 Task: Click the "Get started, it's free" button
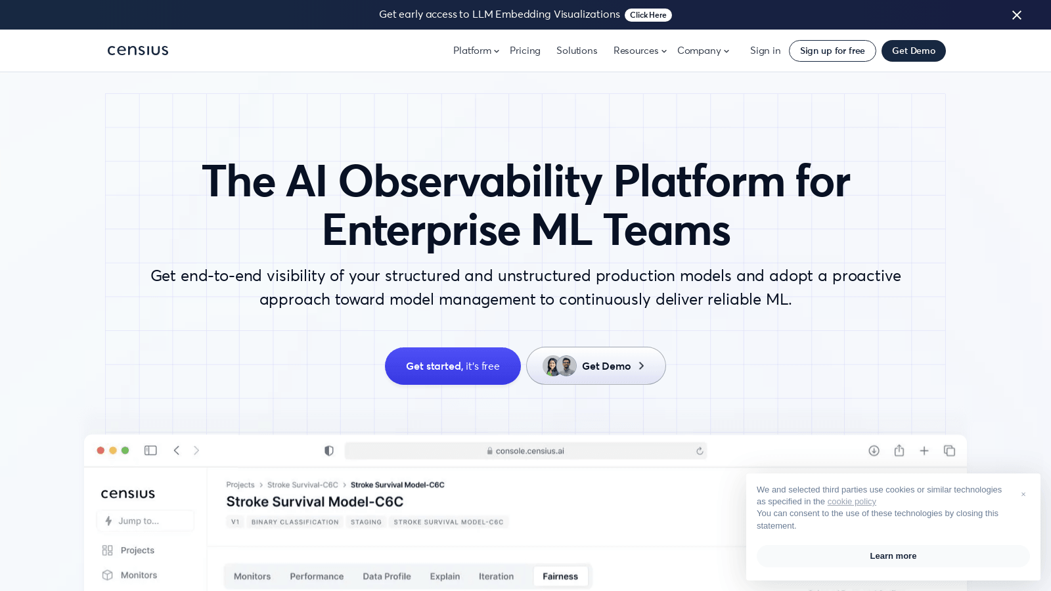pos(453,366)
